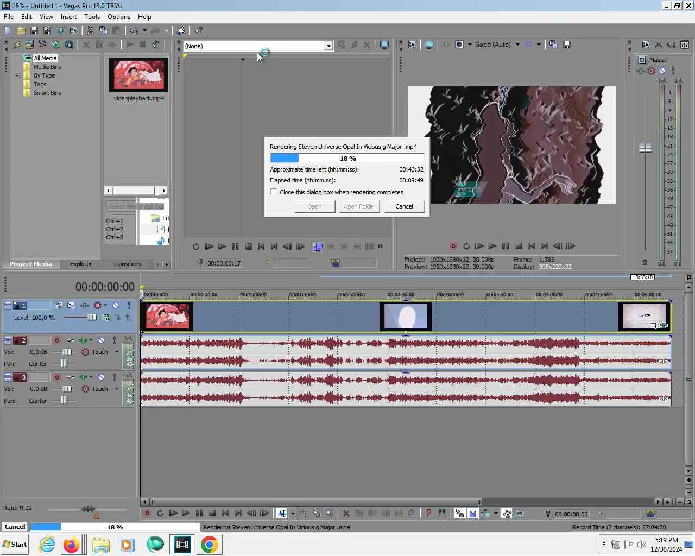Click the Stop button in the Trimmer transport
The width and height of the screenshot is (695, 556).
pyautogui.click(x=248, y=247)
